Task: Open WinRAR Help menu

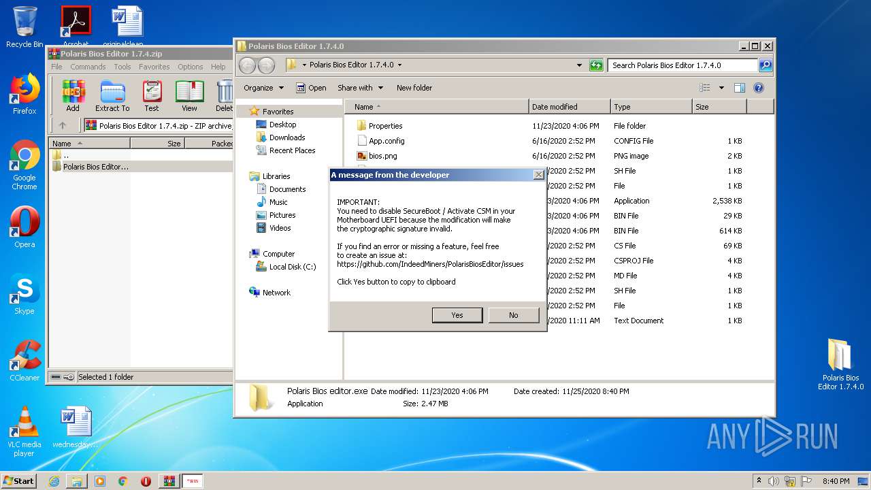Action: [218, 67]
